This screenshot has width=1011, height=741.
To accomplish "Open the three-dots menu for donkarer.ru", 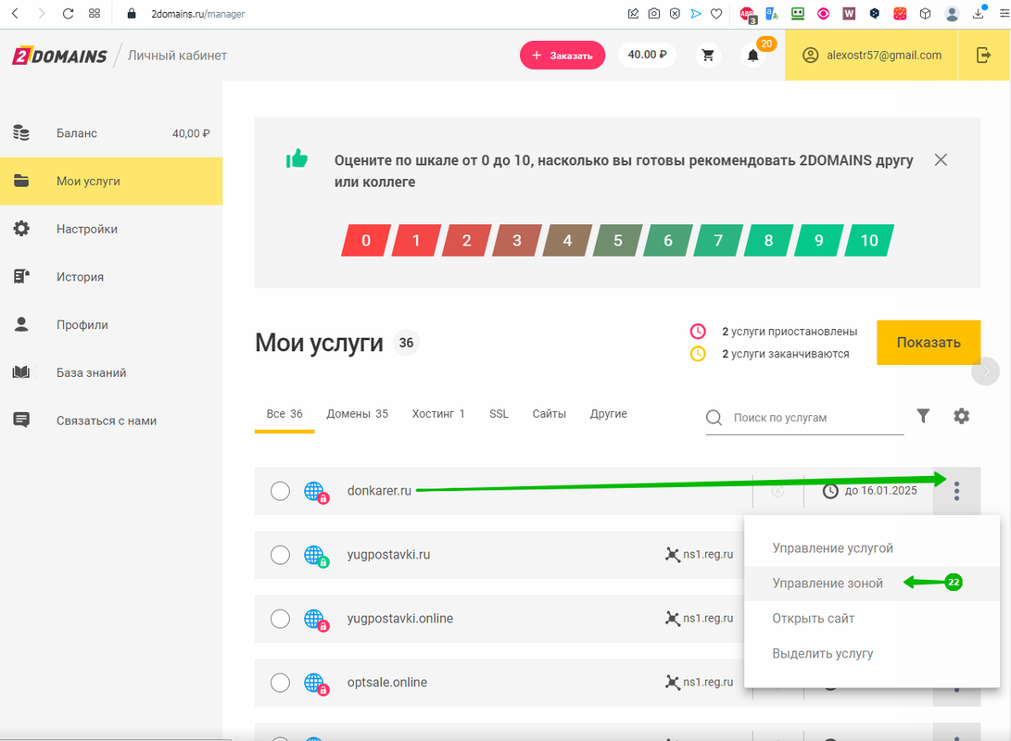I will pyautogui.click(x=956, y=491).
